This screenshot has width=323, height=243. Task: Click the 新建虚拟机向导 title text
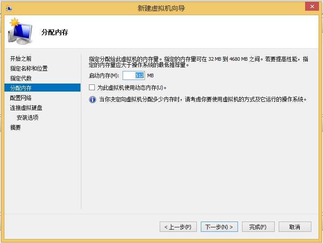pyautogui.click(x=161, y=8)
